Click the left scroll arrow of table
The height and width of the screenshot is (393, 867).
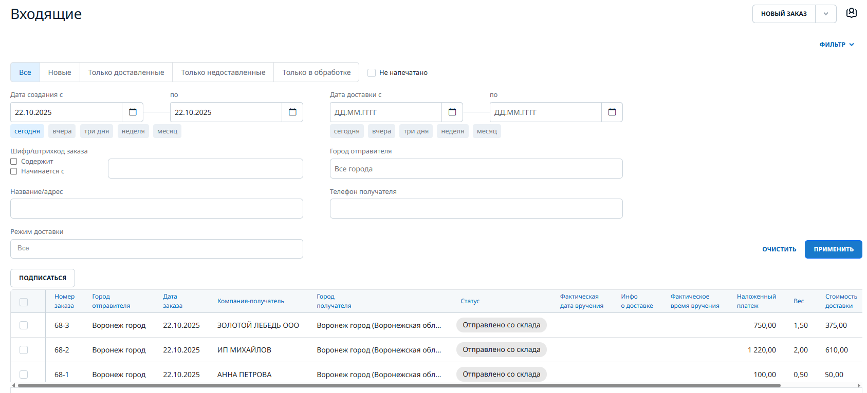coord(14,385)
